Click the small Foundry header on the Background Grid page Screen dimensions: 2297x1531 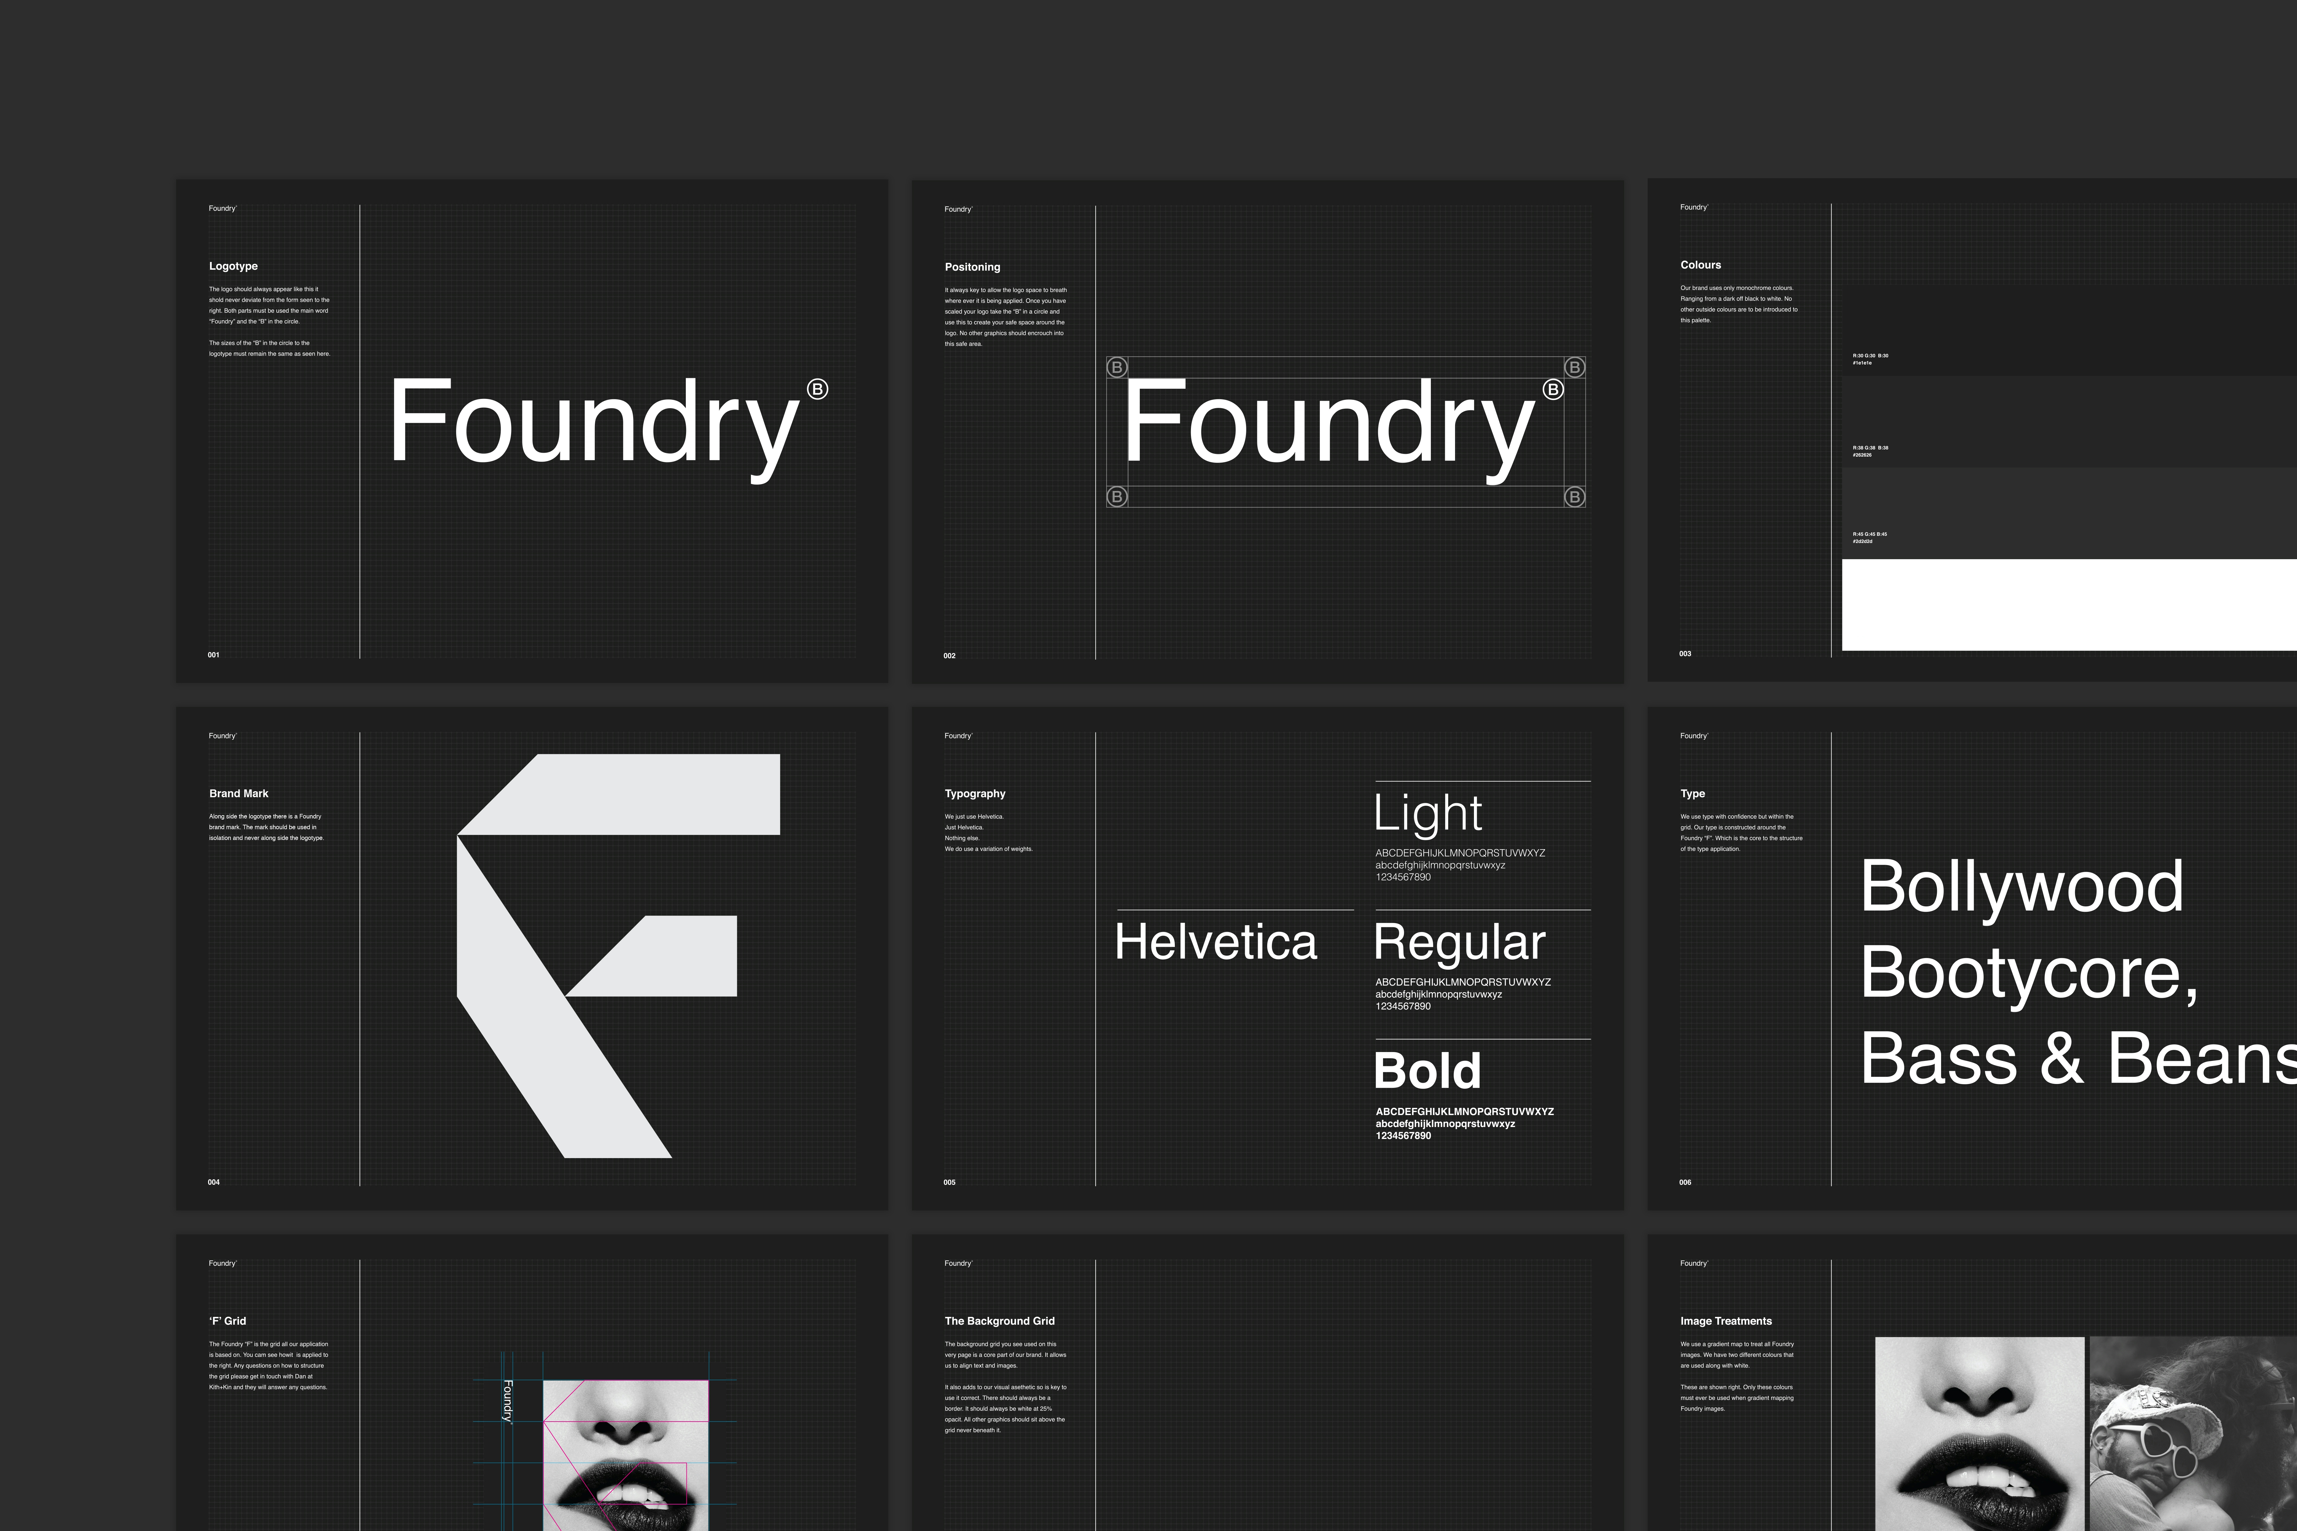[x=958, y=1263]
